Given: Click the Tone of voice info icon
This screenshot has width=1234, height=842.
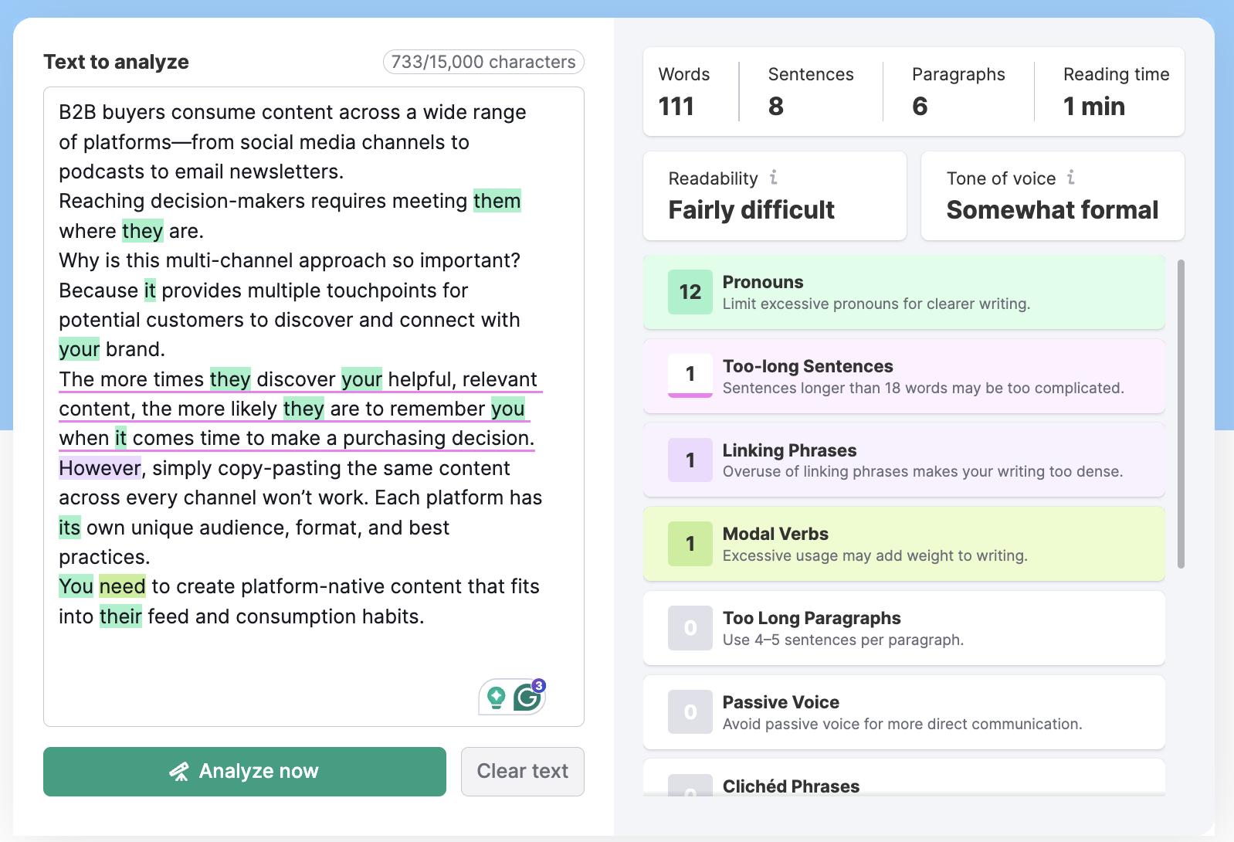Looking at the screenshot, I should coord(1070,178).
